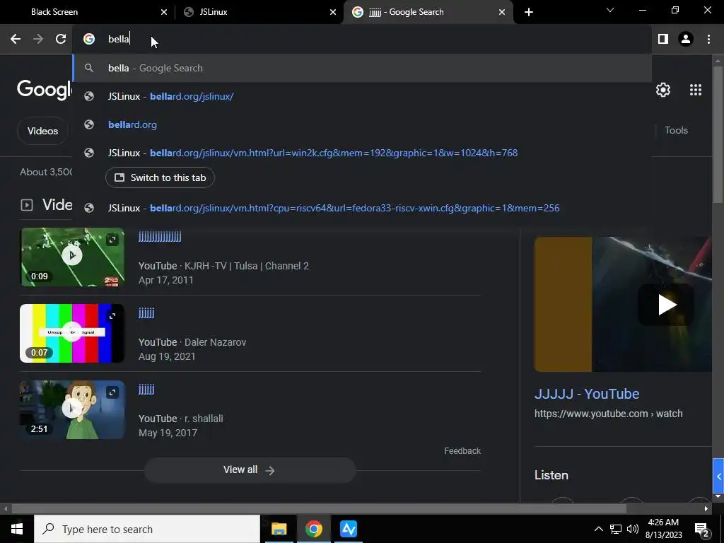The image size is (724, 543).
Task: Switch to the Black Screen tab
Action: coord(88,12)
